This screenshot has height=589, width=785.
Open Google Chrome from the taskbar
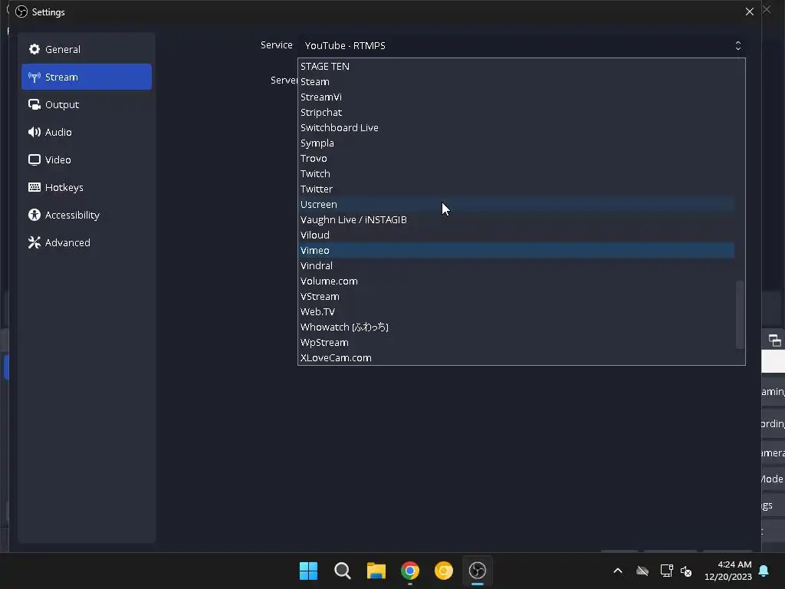pyautogui.click(x=410, y=571)
